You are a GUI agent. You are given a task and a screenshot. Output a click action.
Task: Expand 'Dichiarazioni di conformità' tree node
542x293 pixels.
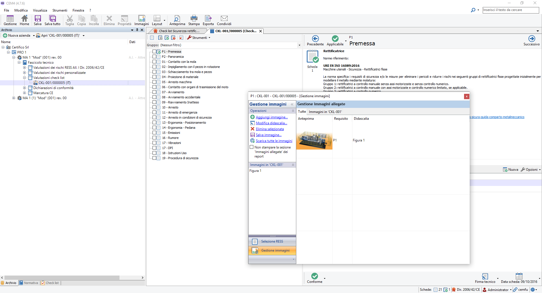25,88
